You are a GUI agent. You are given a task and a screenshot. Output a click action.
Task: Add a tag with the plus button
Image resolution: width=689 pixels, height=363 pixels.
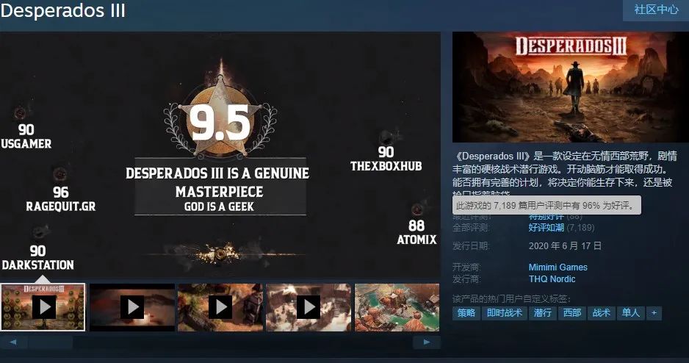[654, 313]
